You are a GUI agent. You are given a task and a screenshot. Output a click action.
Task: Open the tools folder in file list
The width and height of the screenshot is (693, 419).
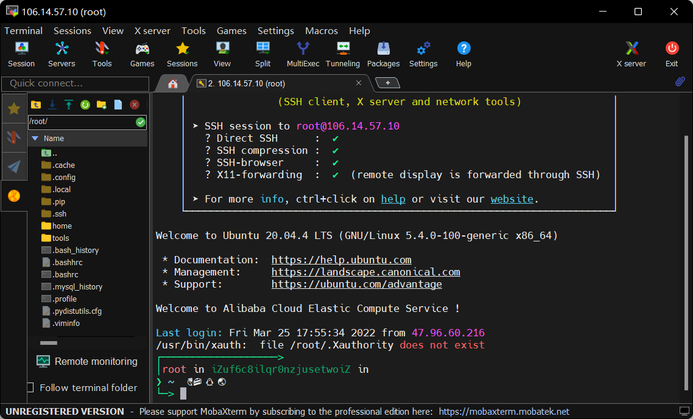coord(60,238)
